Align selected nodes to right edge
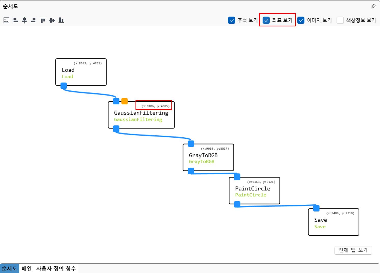The image size is (380, 273). [x=34, y=20]
